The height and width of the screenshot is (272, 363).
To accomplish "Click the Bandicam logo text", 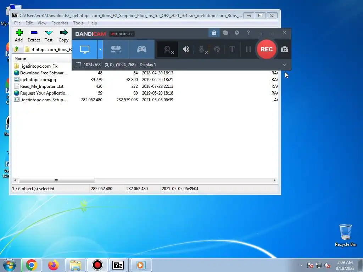I will (x=90, y=34).
